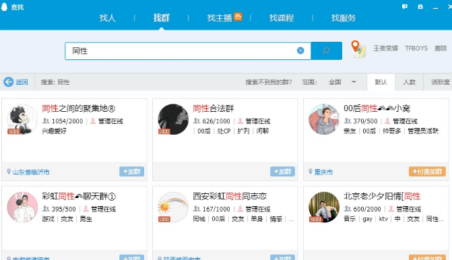
Task: Click the 同城 tag on 西安彩虹 group
Action: [x=199, y=219]
